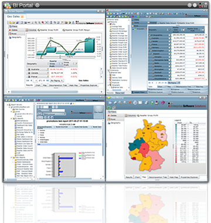This screenshot has width=211, height=223.
Task: Switch to Menu Tree tab in top-right window
Action: (120, 93)
